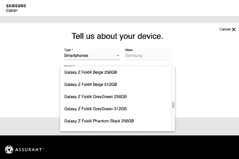Open the Type dropdown showing Smartphones

90,55
